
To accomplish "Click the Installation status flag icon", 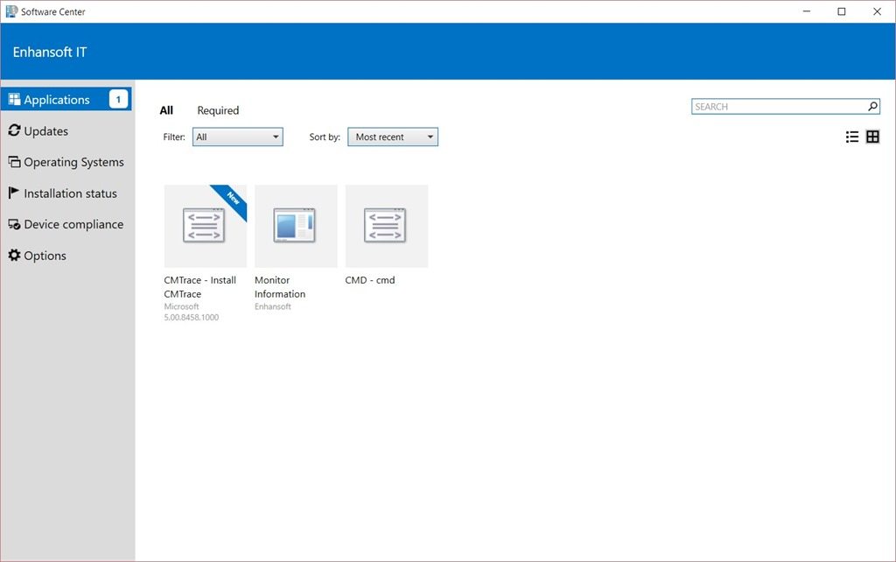I will pos(14,193).
